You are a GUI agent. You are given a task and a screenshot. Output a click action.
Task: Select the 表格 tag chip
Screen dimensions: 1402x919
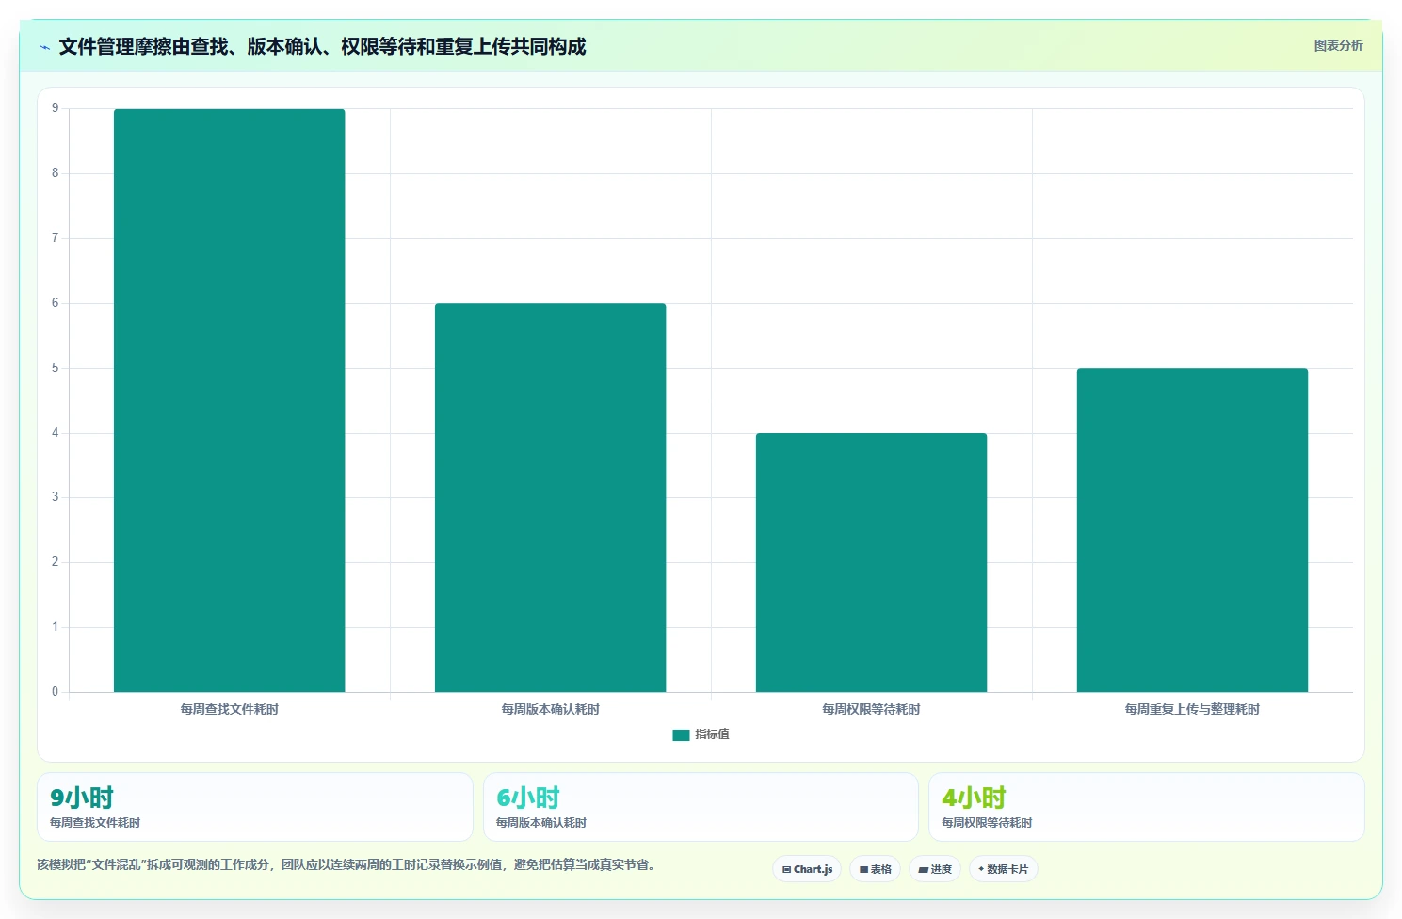875,869
